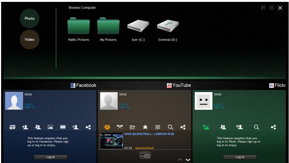Click the Sign Up link beside Flickr avatar

(x=219, y=107)
